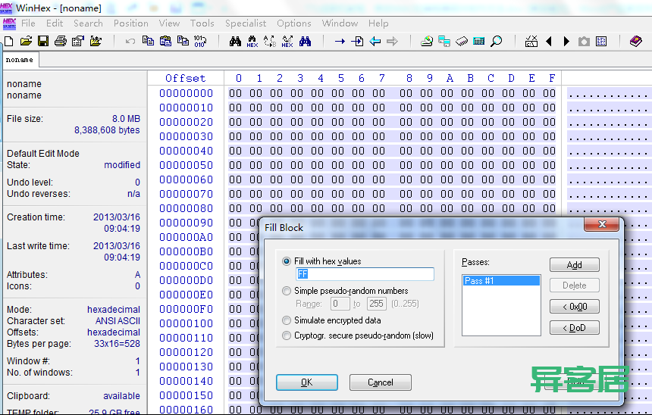Click the Open RAM chip icon
The width and height of the screenshot is (652, 415).
[462, 41]
